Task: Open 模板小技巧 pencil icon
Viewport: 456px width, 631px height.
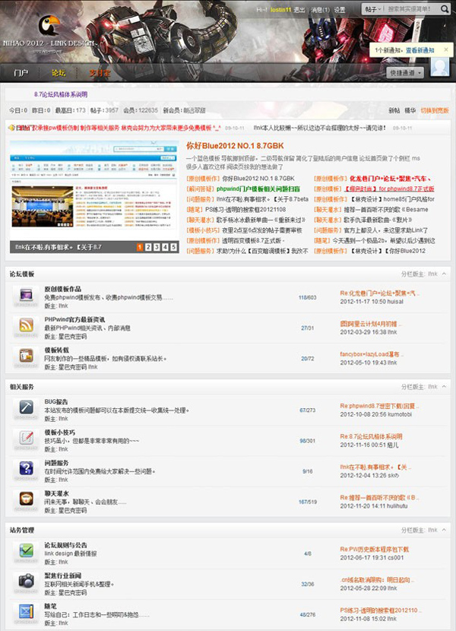Action: [26, 438]
